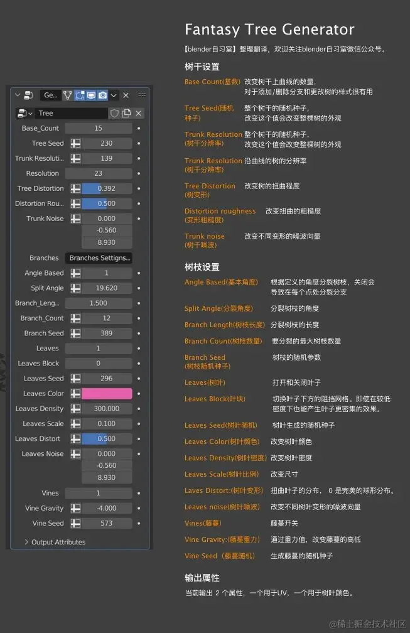Click the Leaves Noise value 8.930
Viewport: 410px width, 633px height.
coord(107,477)
